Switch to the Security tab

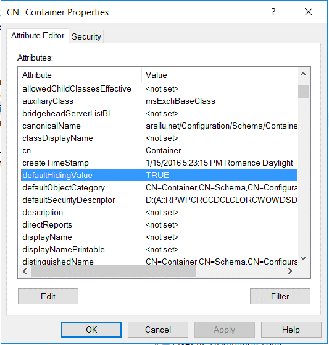(86, 36)
